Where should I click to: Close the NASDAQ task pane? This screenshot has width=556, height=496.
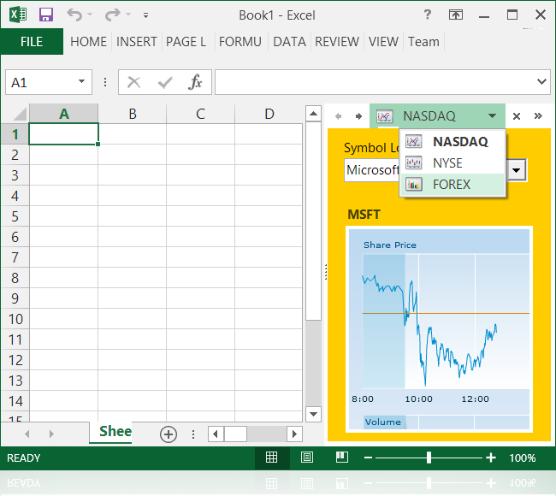click(517, 116)
